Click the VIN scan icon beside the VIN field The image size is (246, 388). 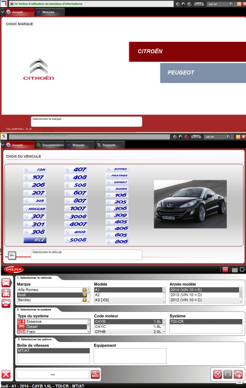[x=95, y=374]
